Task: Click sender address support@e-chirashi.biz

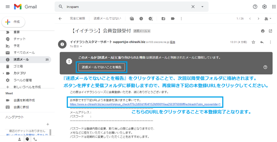Action: [x=129, y=42]
